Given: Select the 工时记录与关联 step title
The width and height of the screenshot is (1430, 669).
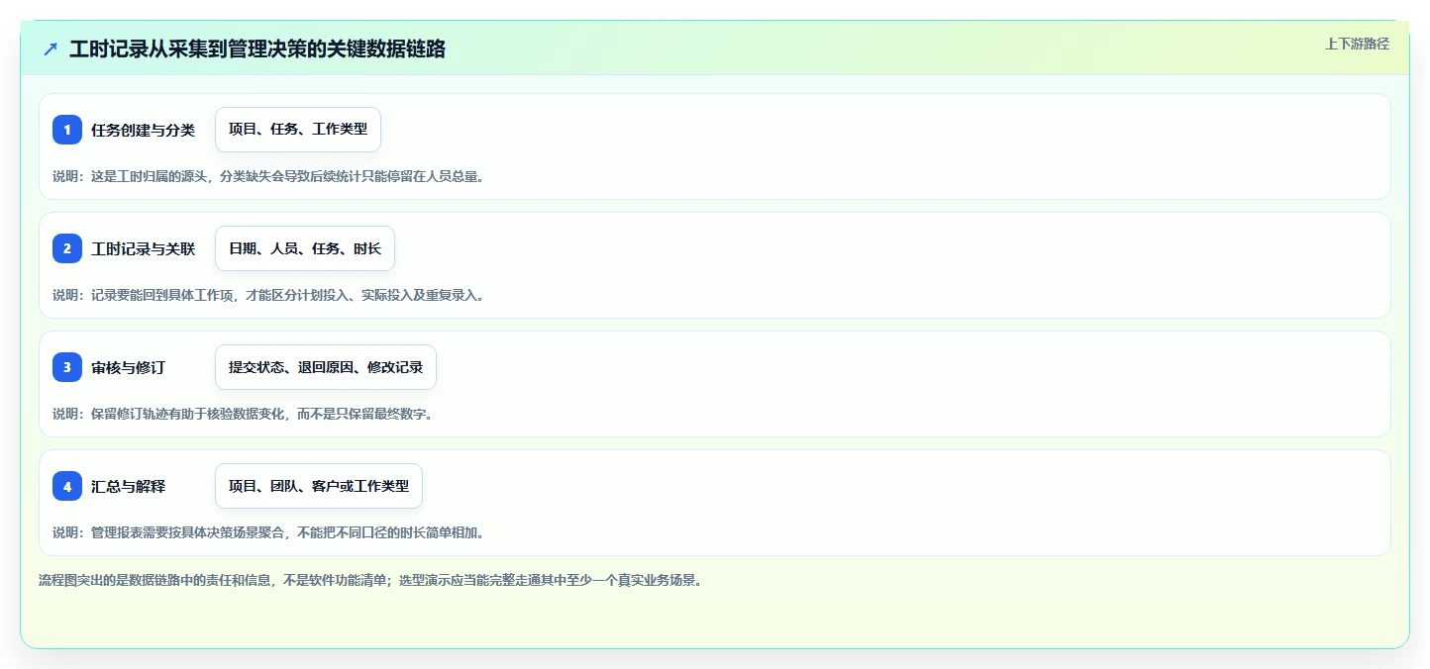Looking at the screenshot, I should coord(143,248).
